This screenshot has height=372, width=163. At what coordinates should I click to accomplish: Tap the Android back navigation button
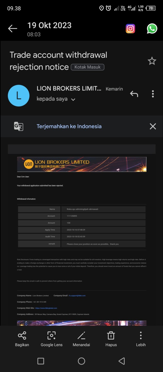pyautogui.click(x=122, y=361)
